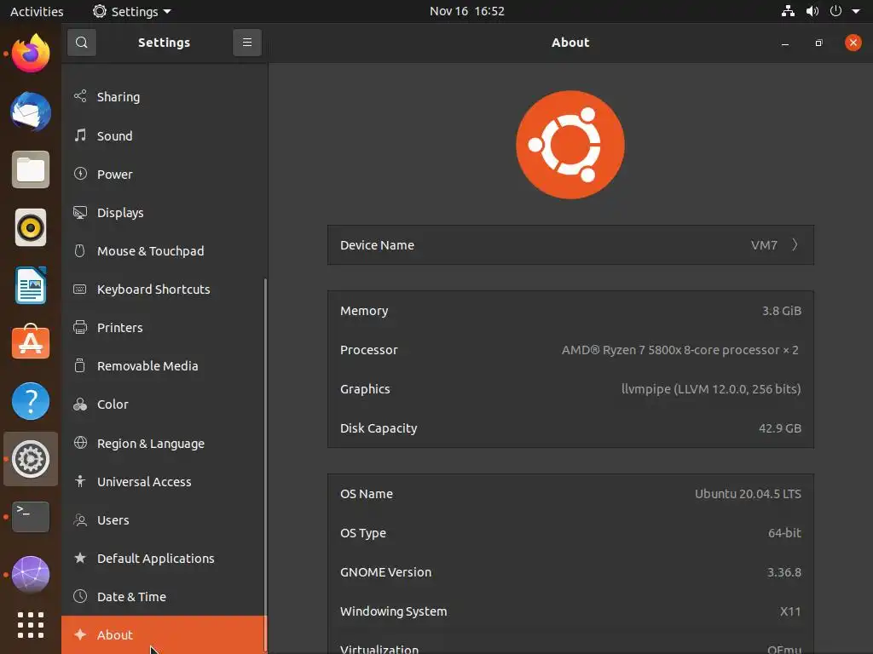Click the star icon for Default Applications
The height and width of the screenshot is (654, 873).
point(80,558)
